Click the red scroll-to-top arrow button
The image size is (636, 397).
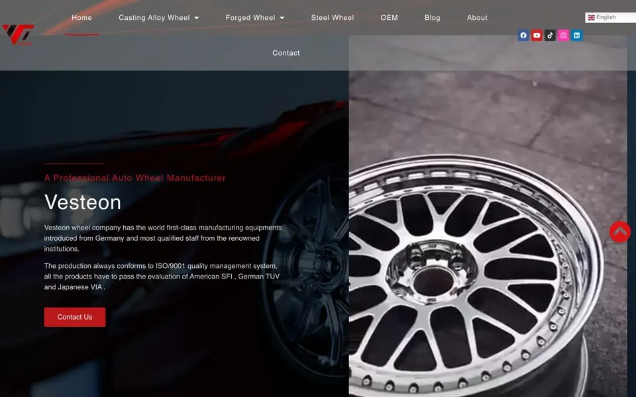click(620, 232)
